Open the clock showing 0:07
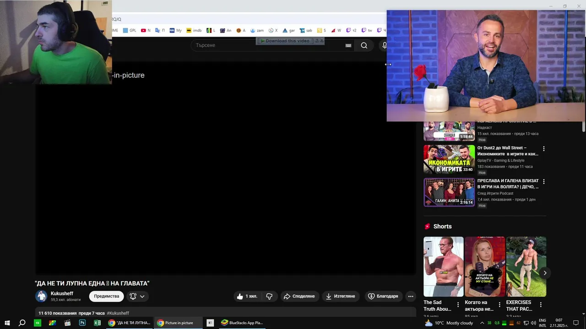Screen dimensions: 586x329 [559, 323]
